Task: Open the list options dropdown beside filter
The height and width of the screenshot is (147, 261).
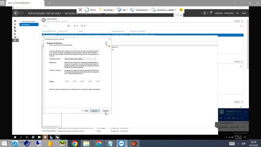Action: point(76,26)
